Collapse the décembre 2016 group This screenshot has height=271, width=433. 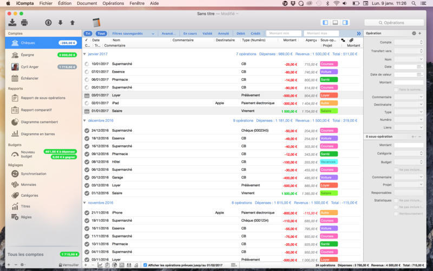coord(84,120)
